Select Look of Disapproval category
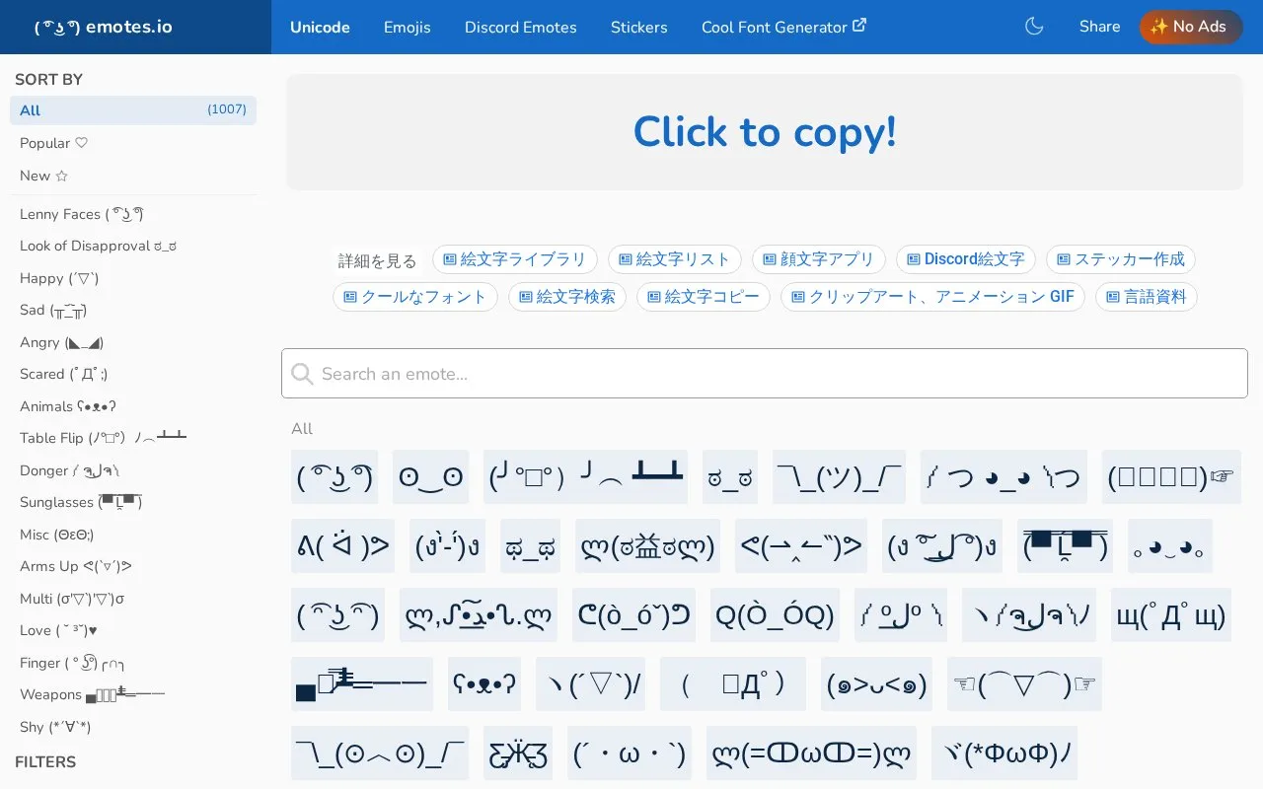The height and width of the screenshot is (789, 1263). pyautogui.click(x=133, y=246)
